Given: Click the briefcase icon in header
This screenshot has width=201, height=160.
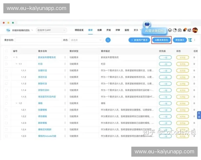Looking at the screenshot, I should (x=180, y=30).
